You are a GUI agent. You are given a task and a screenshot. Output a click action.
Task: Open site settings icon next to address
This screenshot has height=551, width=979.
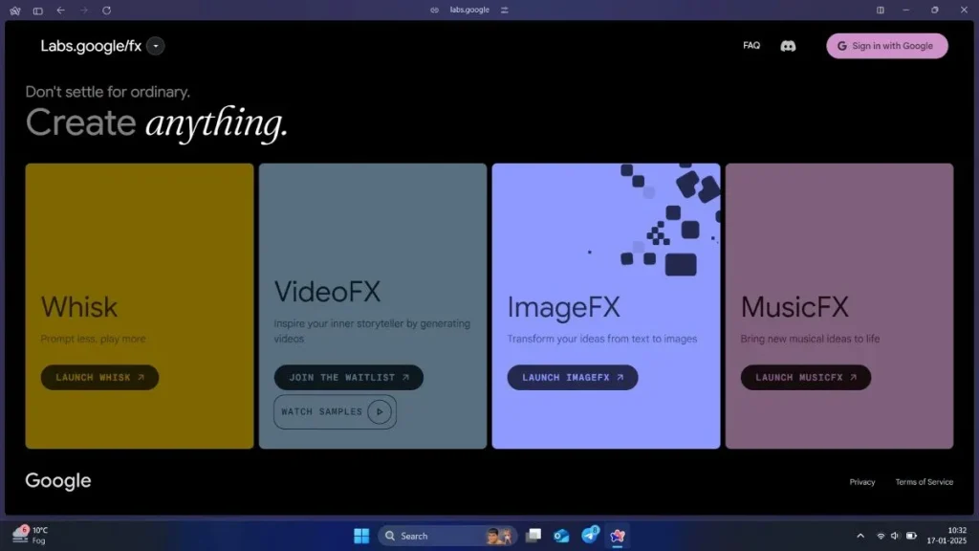click(505, 10)
